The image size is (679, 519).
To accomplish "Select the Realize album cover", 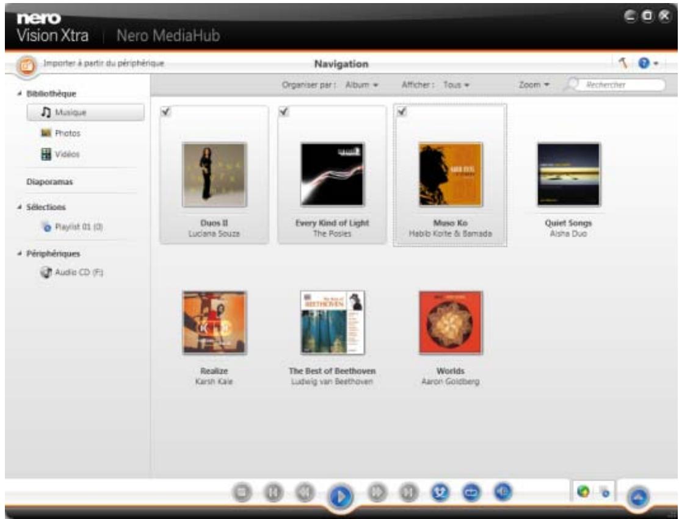I will 214,323.
